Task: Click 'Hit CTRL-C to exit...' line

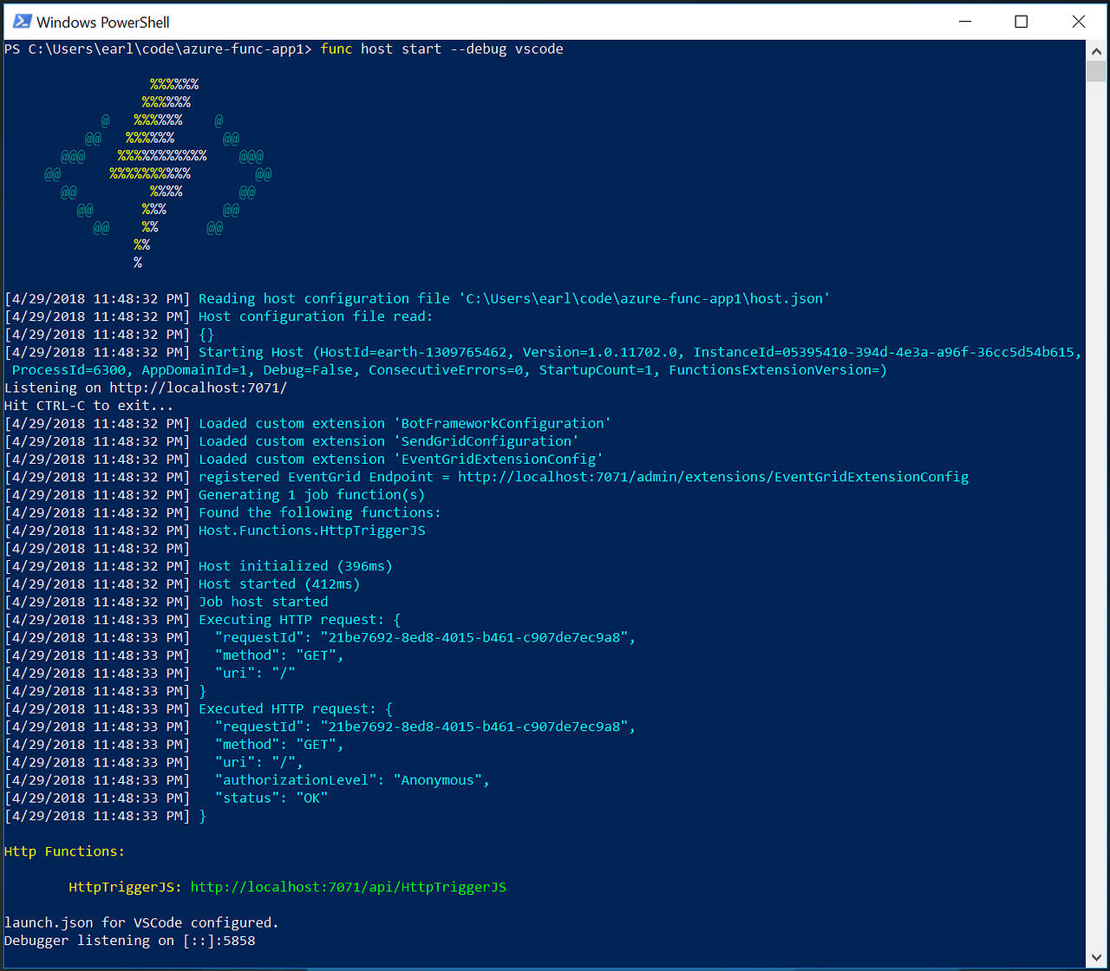Action: (x=89, y=406)
